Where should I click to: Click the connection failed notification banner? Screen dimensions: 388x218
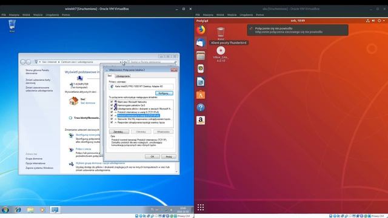[x=298, y=30]
